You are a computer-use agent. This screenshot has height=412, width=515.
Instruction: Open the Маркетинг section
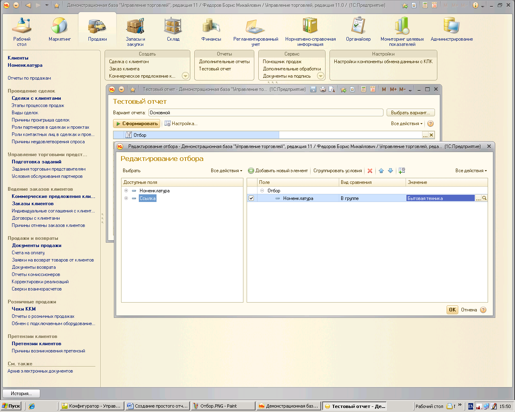coord(60,30)
